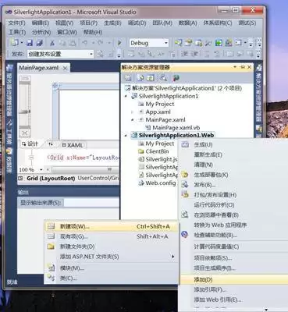Viewport: 288px width, 312px height.
Task: Click the 新建项(W)... icon in the submenu
Action: [x=51, y=226]
